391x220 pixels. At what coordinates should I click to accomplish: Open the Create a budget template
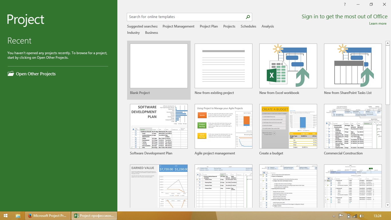[288, 126]
